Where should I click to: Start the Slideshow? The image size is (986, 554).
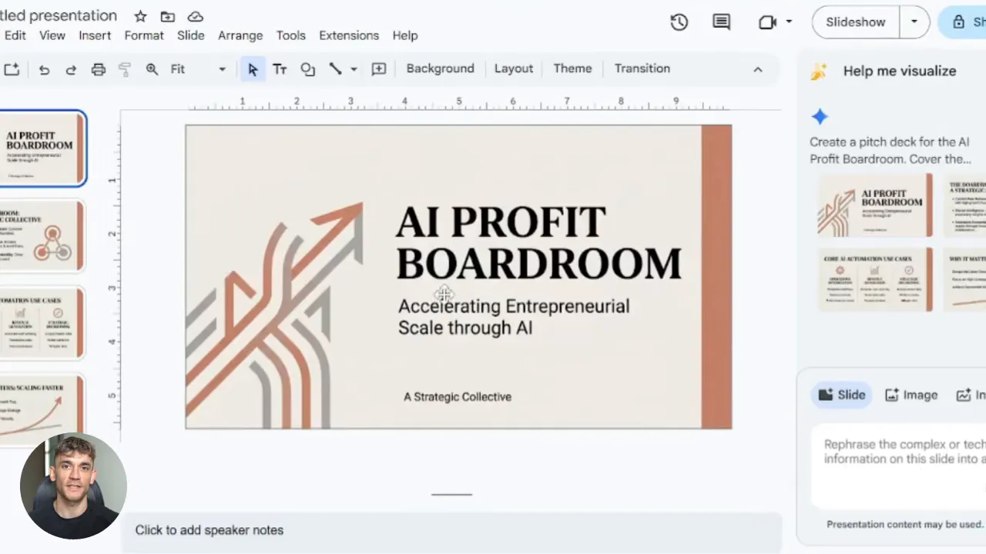click(856, 22)
